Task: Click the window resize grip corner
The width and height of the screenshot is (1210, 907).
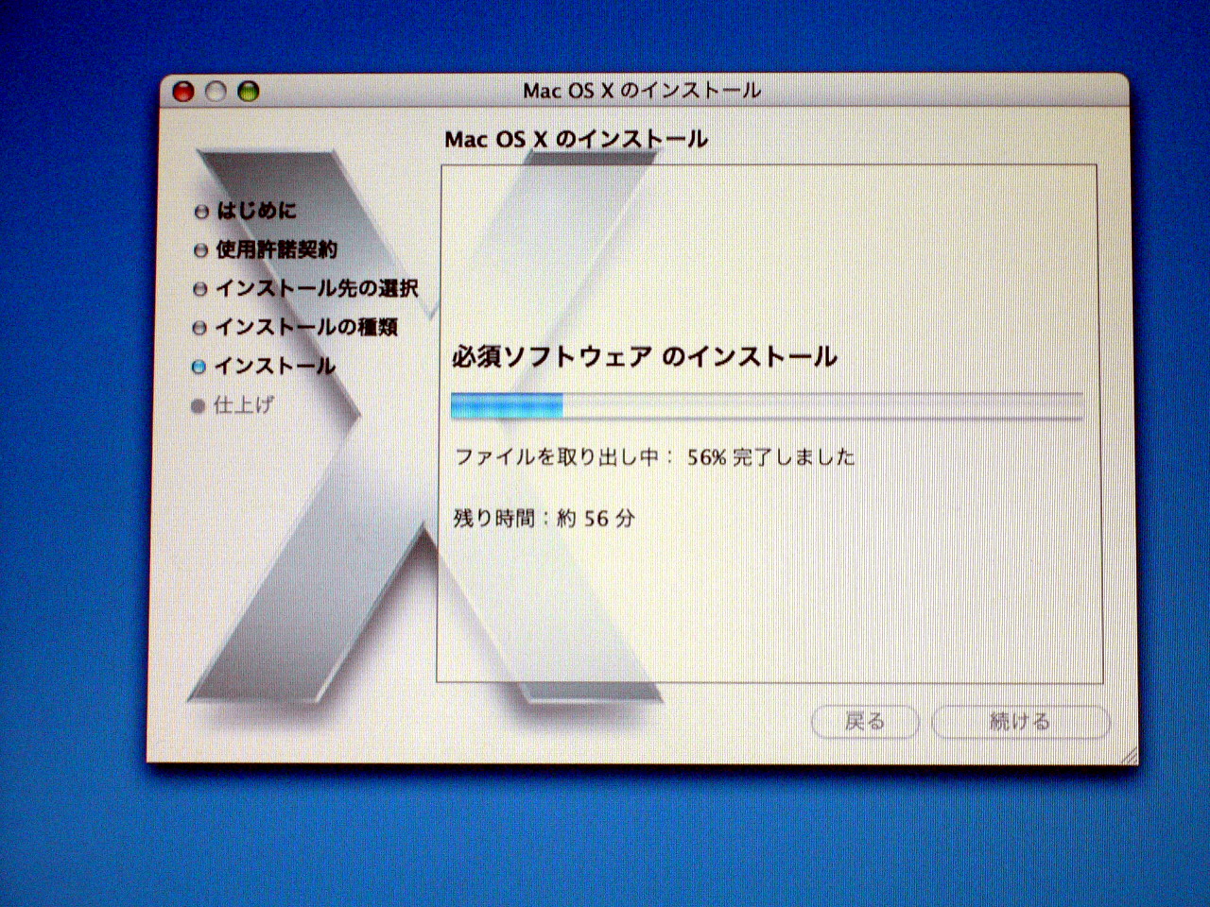Action: point(1129,756)
